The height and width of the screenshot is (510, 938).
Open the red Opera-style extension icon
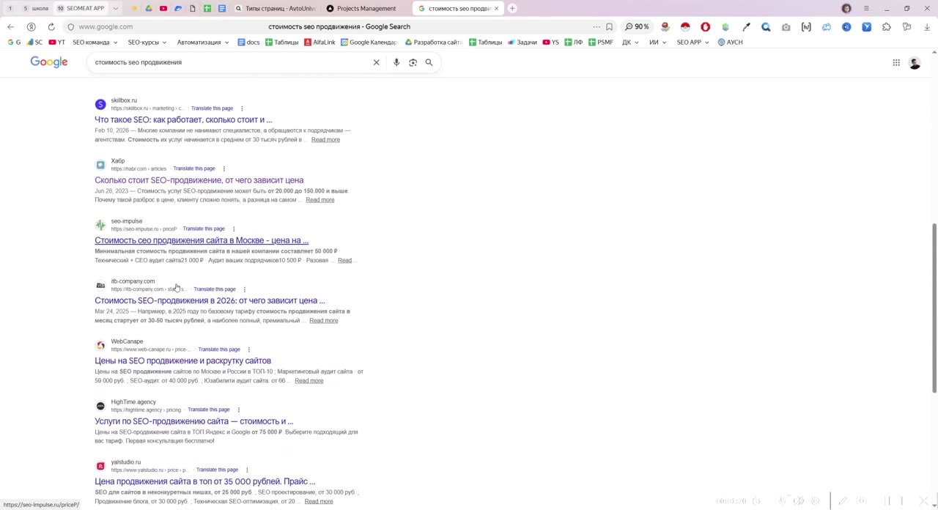tap(705, 26)
